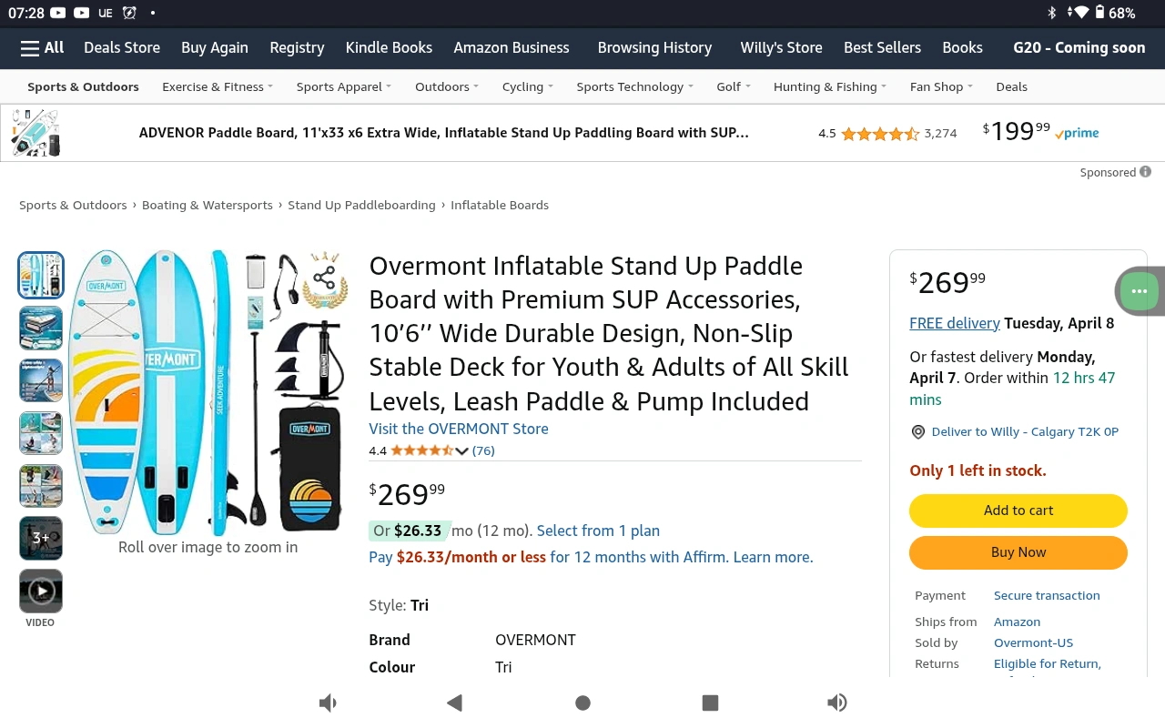Expand the Sports Technology menu
This screenshot has width=1165, height=728.
pyautogui.click(x=634, y=86)
